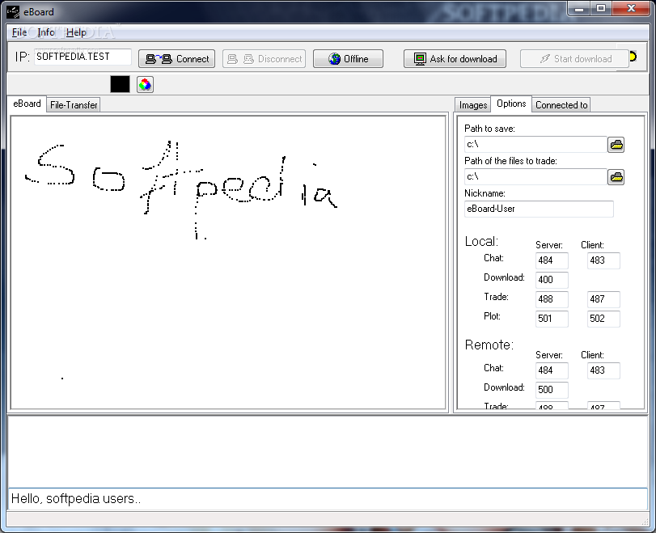This screenshot has height=533, width=656.
Task: Click the Nickname input field
Action: [x=539, y=209]
